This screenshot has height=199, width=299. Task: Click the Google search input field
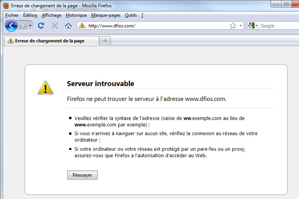point(279,26)
